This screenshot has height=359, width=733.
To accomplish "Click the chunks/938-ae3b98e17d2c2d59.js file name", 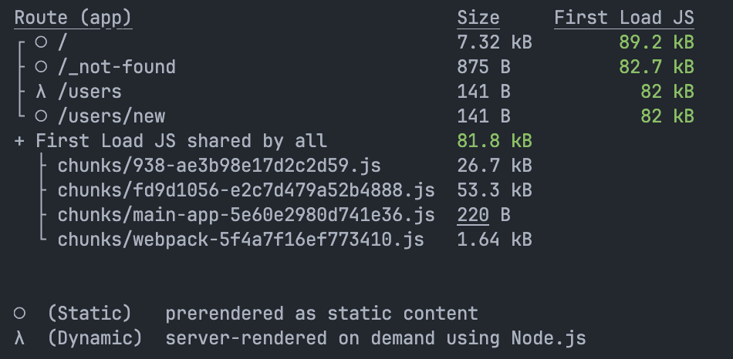I will [x=219, y=166].
